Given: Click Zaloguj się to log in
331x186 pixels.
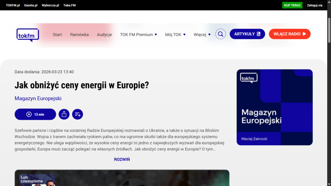Looking at the screenshot, I should pos(315,5).
